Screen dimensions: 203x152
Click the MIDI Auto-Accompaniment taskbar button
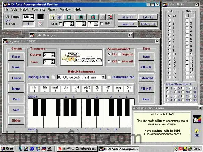(118, 149)
